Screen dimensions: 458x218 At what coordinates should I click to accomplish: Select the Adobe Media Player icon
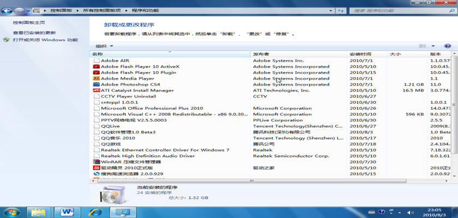(x=97, y=78)
